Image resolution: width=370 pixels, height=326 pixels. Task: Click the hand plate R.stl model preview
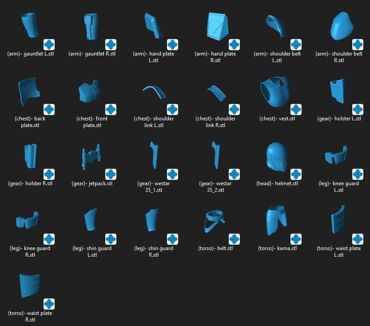[x=217, y=26]
